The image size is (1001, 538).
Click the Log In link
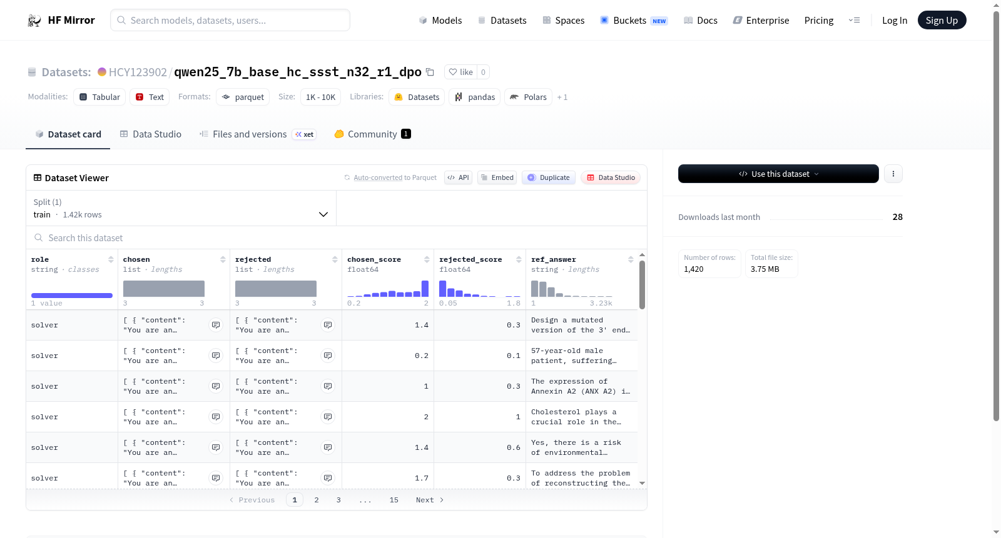(x=895, y=21)
